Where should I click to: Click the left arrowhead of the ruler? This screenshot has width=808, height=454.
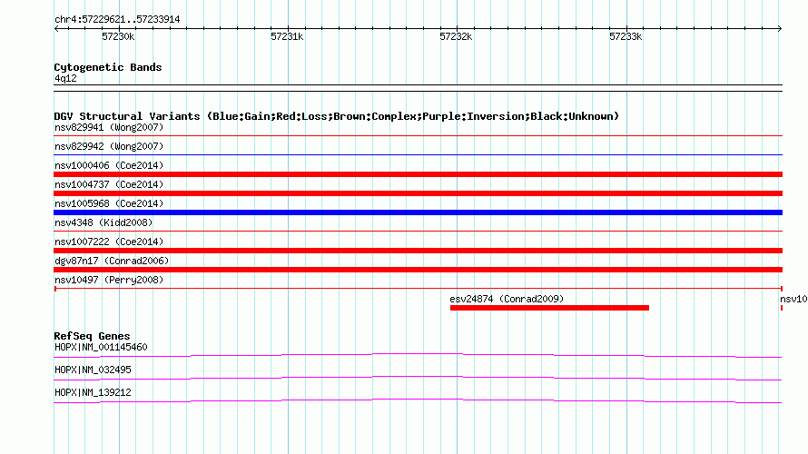[x=56, y=28]
